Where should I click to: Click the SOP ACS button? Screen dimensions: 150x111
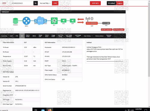tap(95, 3)
